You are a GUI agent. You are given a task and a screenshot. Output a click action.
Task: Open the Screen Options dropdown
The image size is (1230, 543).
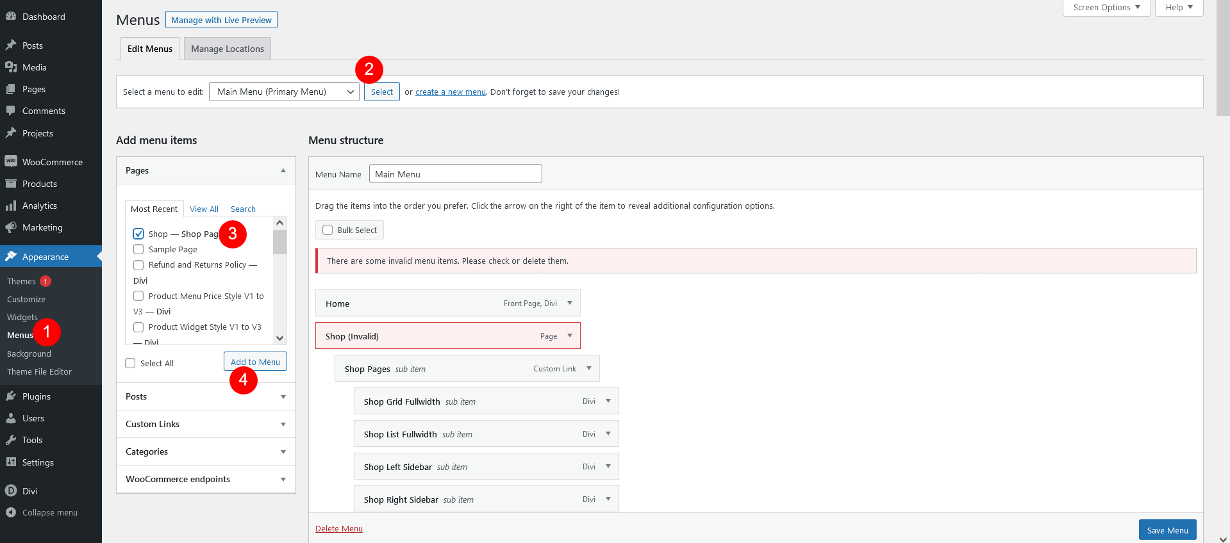coord(1107,8)
